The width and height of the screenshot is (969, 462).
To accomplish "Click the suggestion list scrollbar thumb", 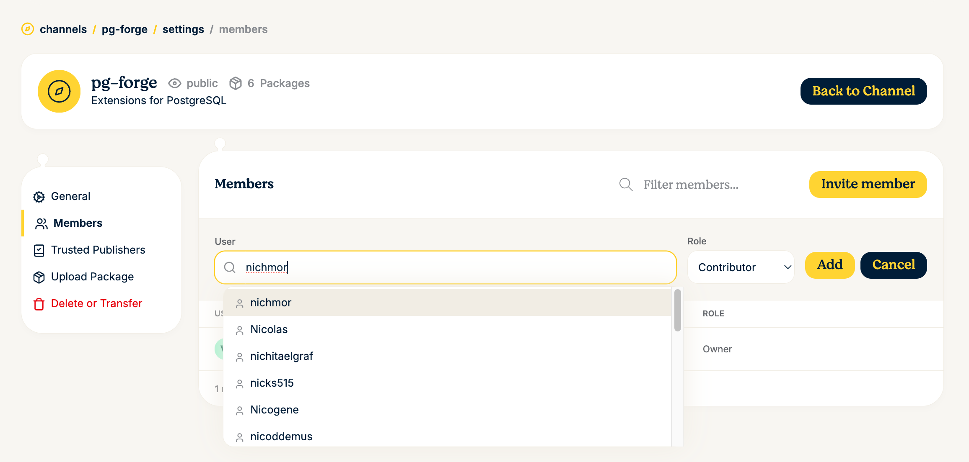I will pos(677,310).
